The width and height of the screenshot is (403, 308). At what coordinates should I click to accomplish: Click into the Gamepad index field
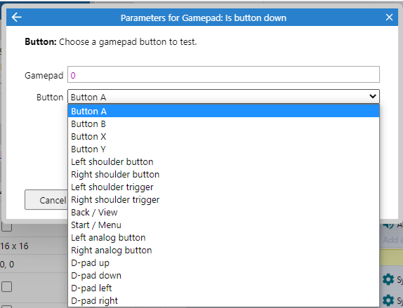[223, 74]
